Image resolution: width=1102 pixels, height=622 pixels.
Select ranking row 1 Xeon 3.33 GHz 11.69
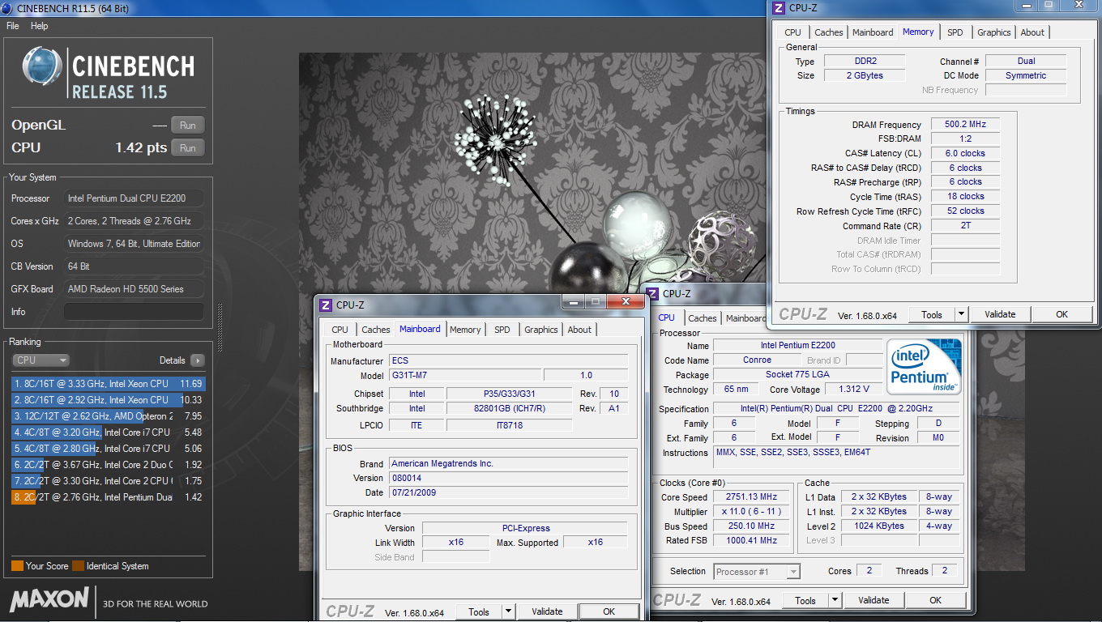108,384
